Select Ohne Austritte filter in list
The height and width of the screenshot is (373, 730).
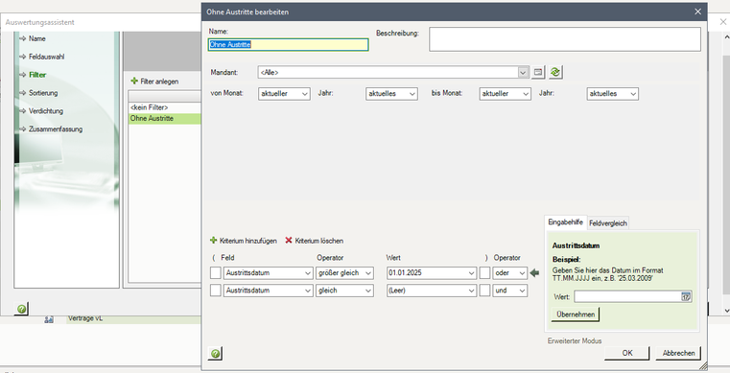click(x=164, y=119)
